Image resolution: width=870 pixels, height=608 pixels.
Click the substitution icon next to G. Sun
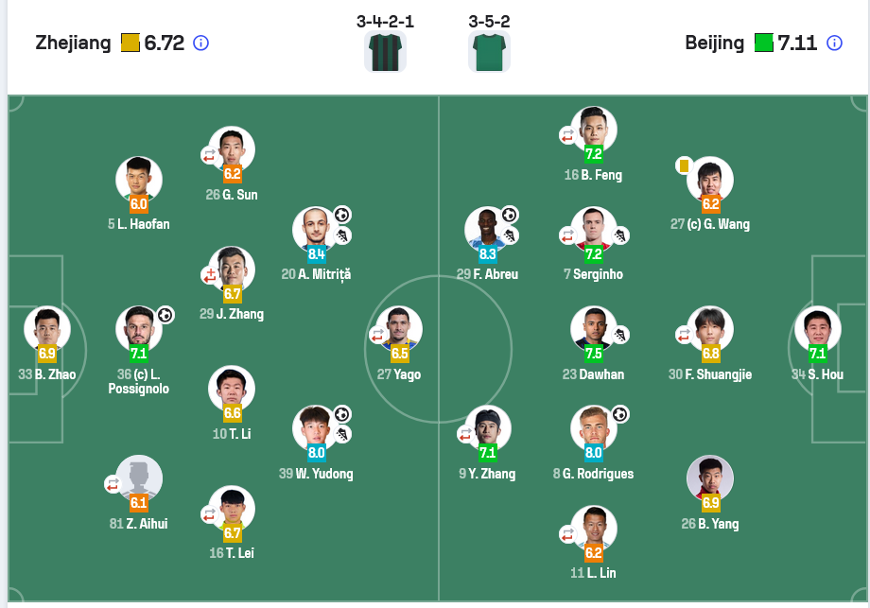click(x=209, y=155)
